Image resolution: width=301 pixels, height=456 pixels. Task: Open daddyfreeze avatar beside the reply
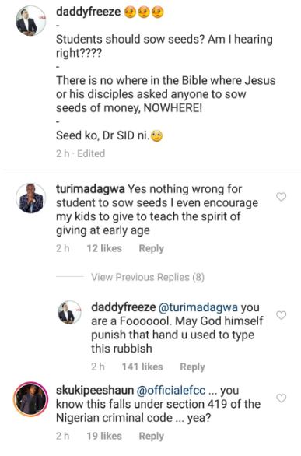pyautogui.click(x=70, y=312)
